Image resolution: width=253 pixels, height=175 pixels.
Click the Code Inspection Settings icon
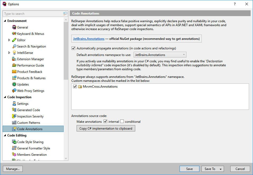point(14,103)
